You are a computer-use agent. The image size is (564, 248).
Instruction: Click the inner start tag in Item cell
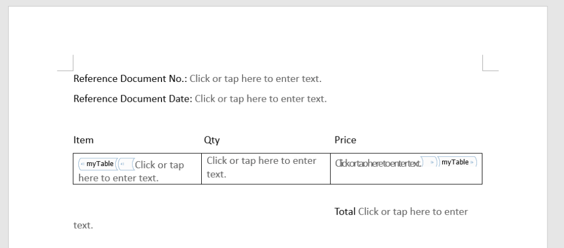[x=125, y=164]
